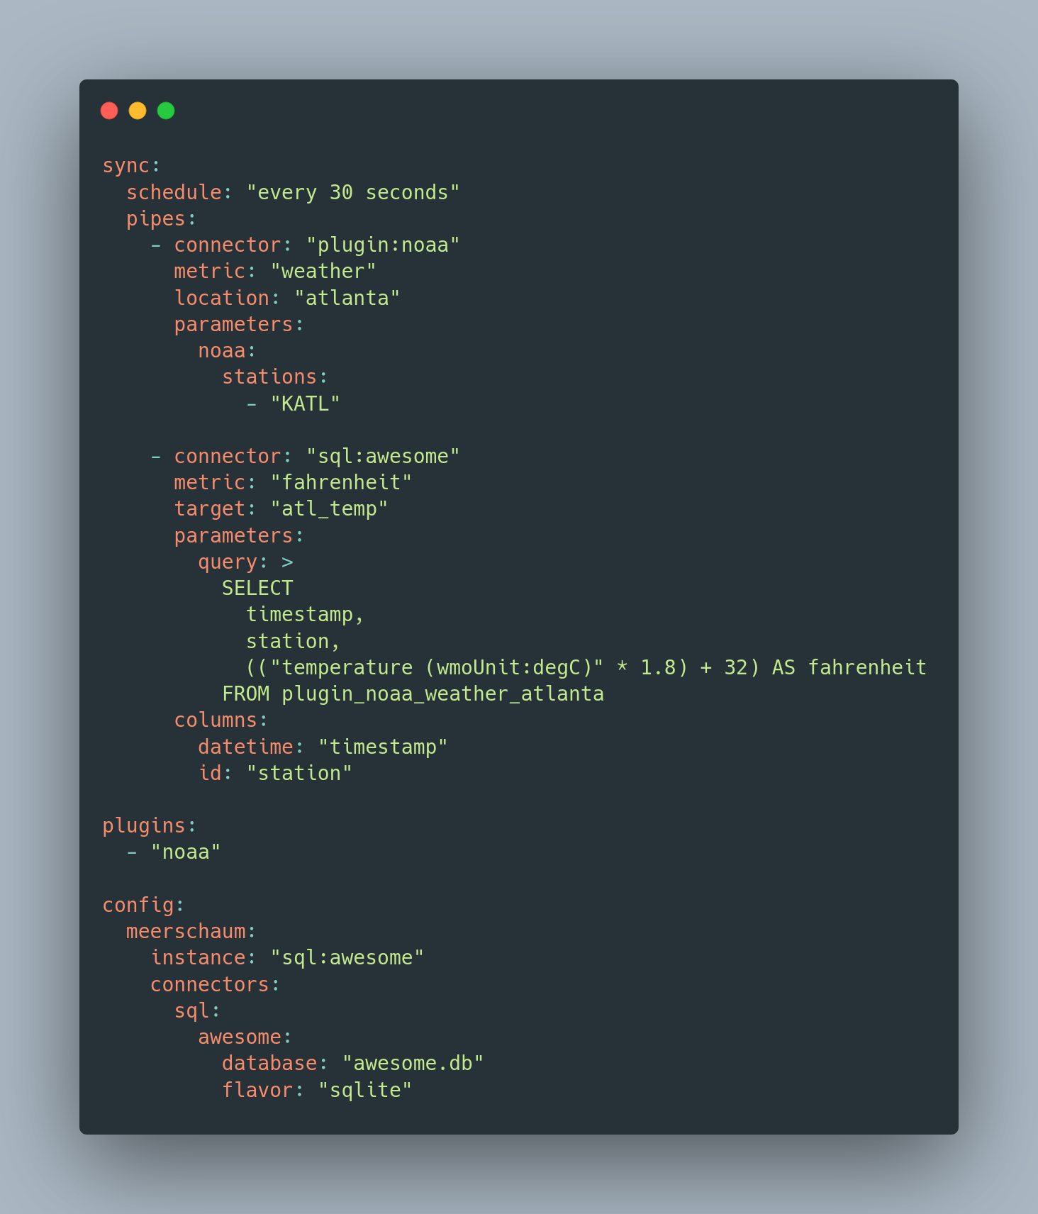Select the "awesome.db" database value
The height and width of the screenshot is (1214, 1038).
[413, 1064]
